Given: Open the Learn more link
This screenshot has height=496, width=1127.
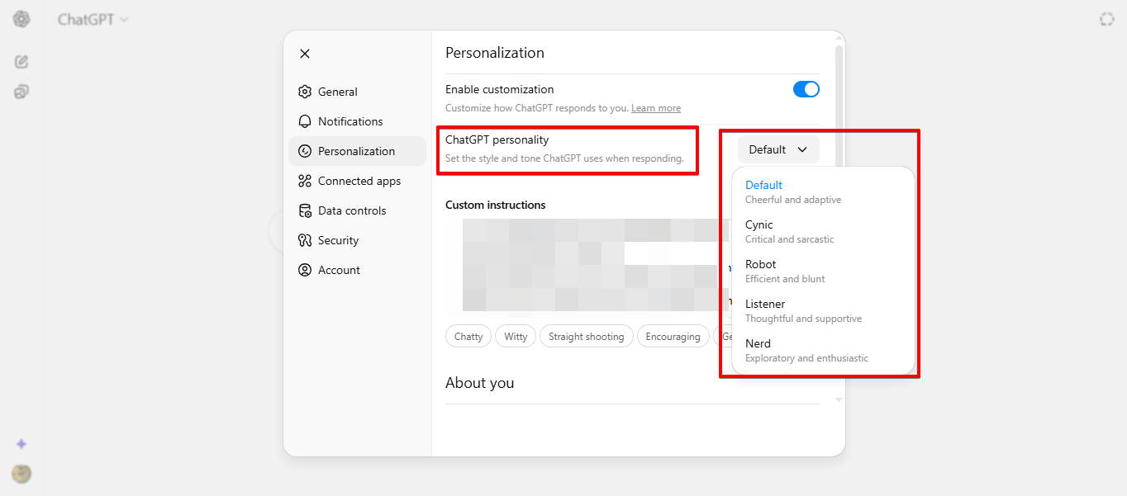Looking at the screenshot, I should tap(656, 108).
